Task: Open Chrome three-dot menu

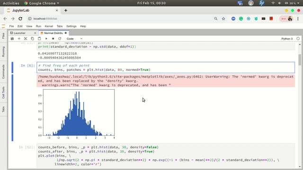Action: [298, 19]
